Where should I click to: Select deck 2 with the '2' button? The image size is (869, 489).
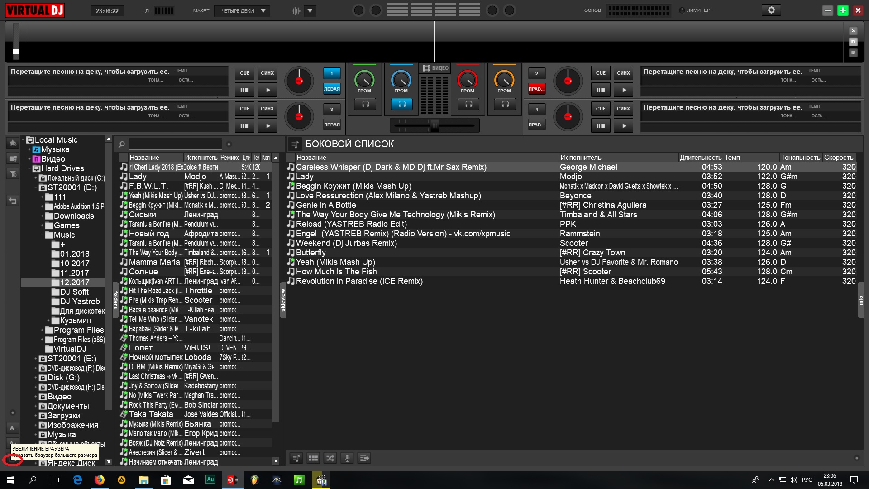(x=537, y=73)
